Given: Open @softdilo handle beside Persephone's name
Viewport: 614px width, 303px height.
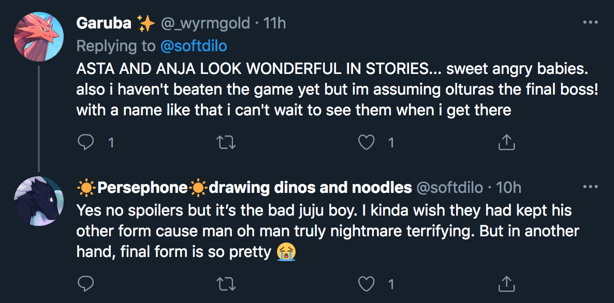Looking at the screenshot, I should 449,188.
